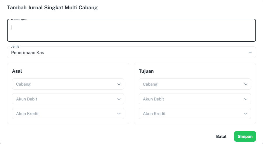
Task: Open the Cabang dropdown under Asal
Action: pyautogui.click(x=68, y=84)
